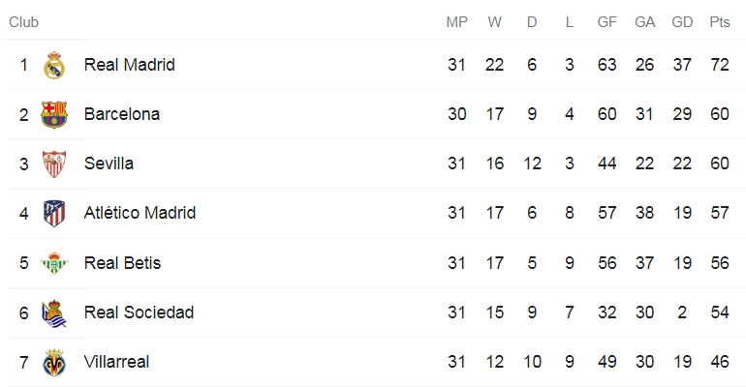
Task: Open Real Sociedad team page
Action: (x=139, y=312)
